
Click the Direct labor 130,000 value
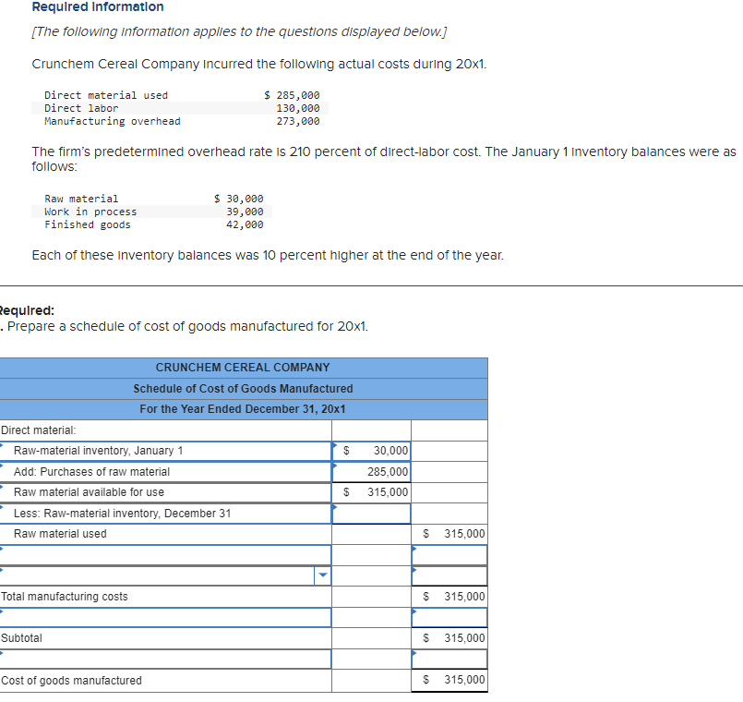tap(298, 108)
